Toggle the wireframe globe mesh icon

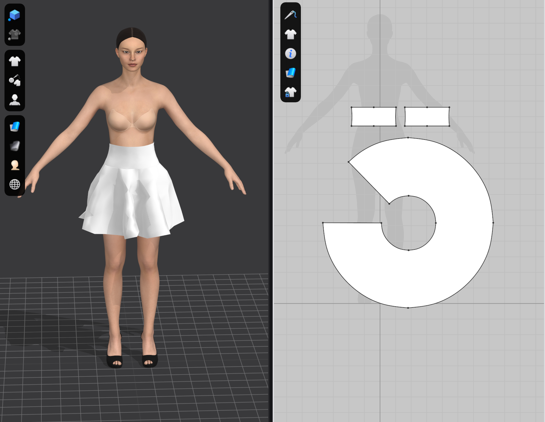pos(14,184)
